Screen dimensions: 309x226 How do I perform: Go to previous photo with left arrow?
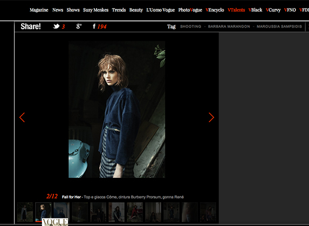click(22, 117)
